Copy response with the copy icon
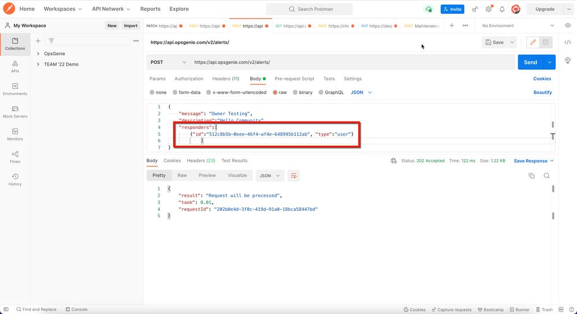This screenshot has height=314, width=577. pos(531,176)
